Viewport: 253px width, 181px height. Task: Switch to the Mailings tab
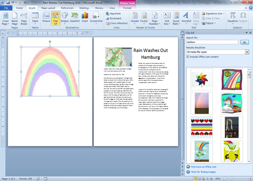pyautogui.click(x=84, y=8)
